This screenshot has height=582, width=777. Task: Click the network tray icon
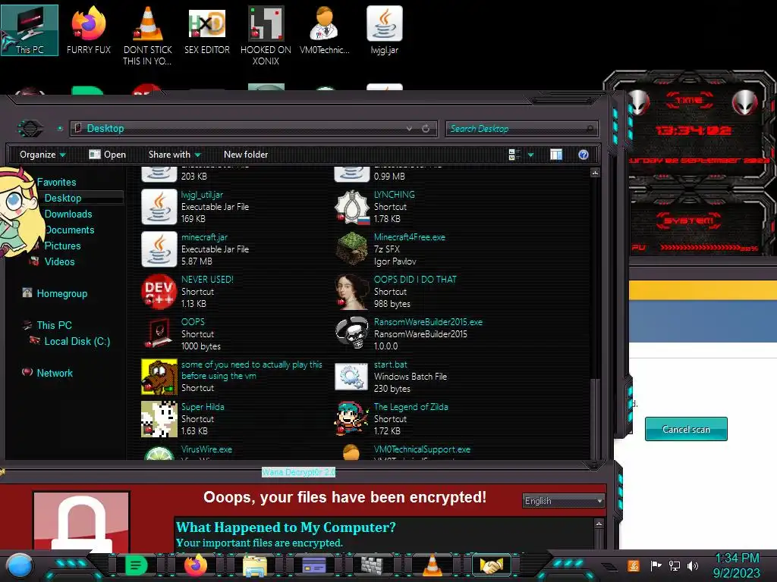(x=675, y=565)
